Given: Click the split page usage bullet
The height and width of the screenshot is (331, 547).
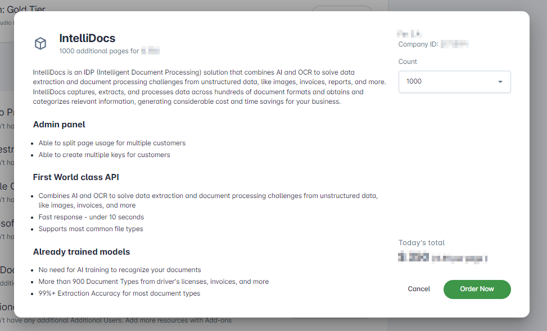Looking at the screenshot, I should pos(112,143).
